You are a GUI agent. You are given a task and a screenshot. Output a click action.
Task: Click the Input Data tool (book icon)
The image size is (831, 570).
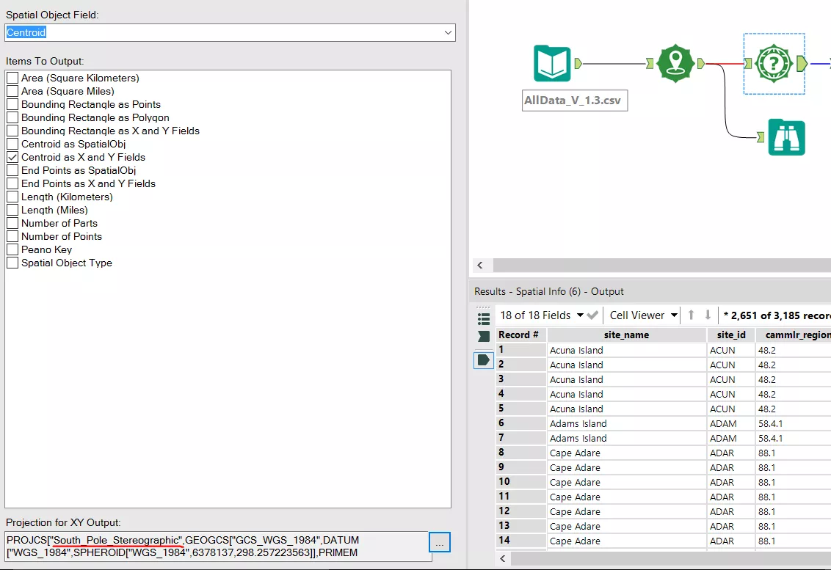(552, 64)
